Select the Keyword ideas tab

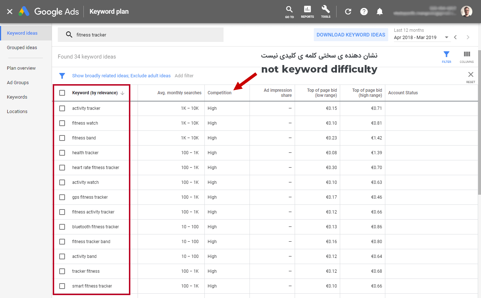[26, 33]
